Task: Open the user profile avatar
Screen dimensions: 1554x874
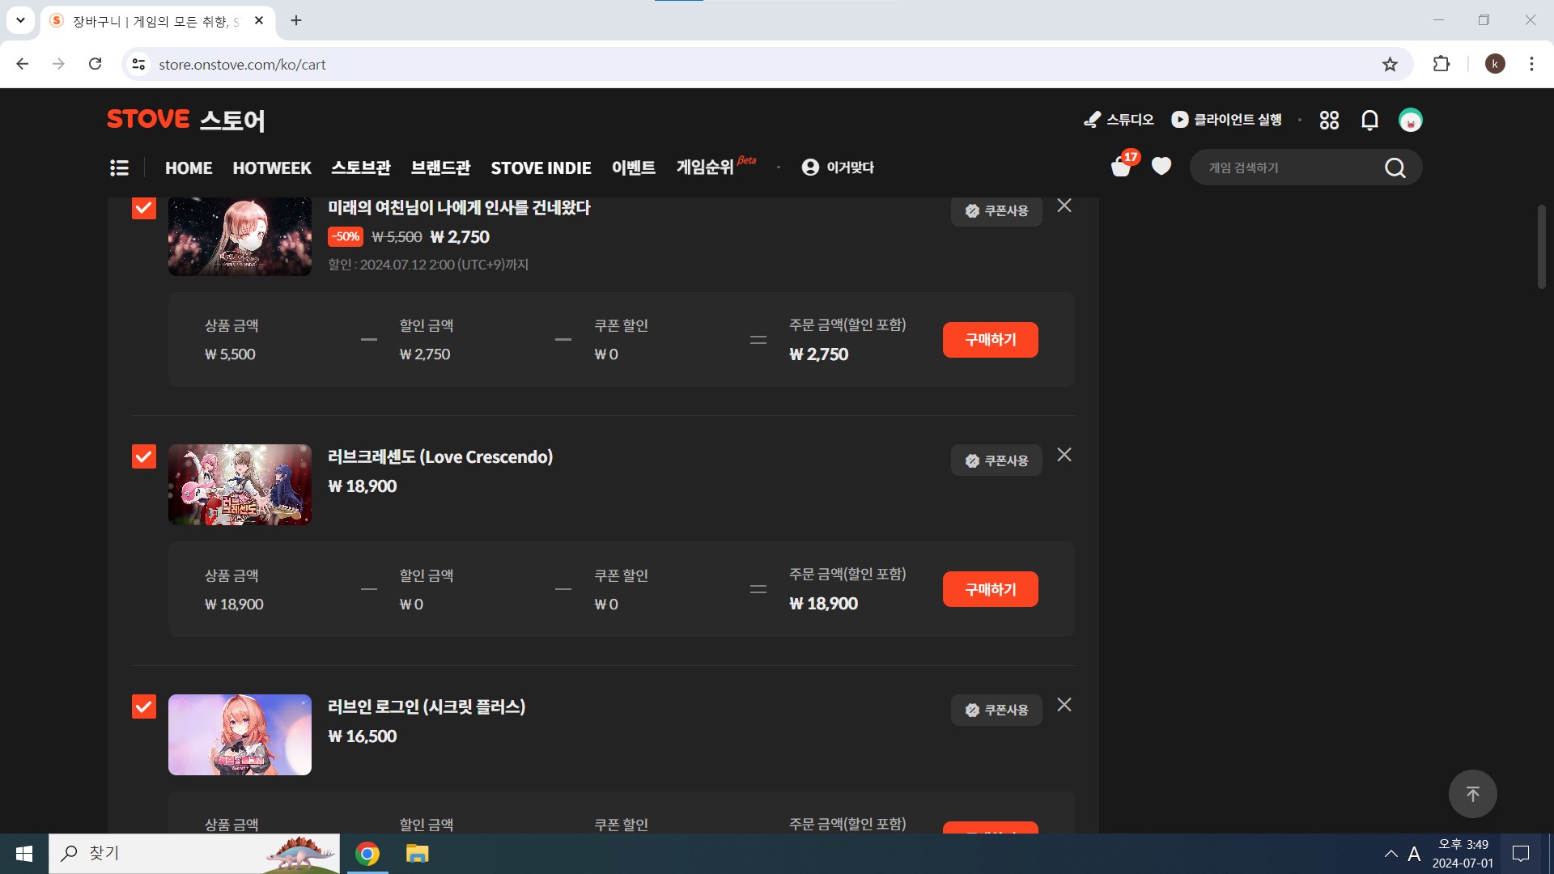Action: [x=1411, y=120]
